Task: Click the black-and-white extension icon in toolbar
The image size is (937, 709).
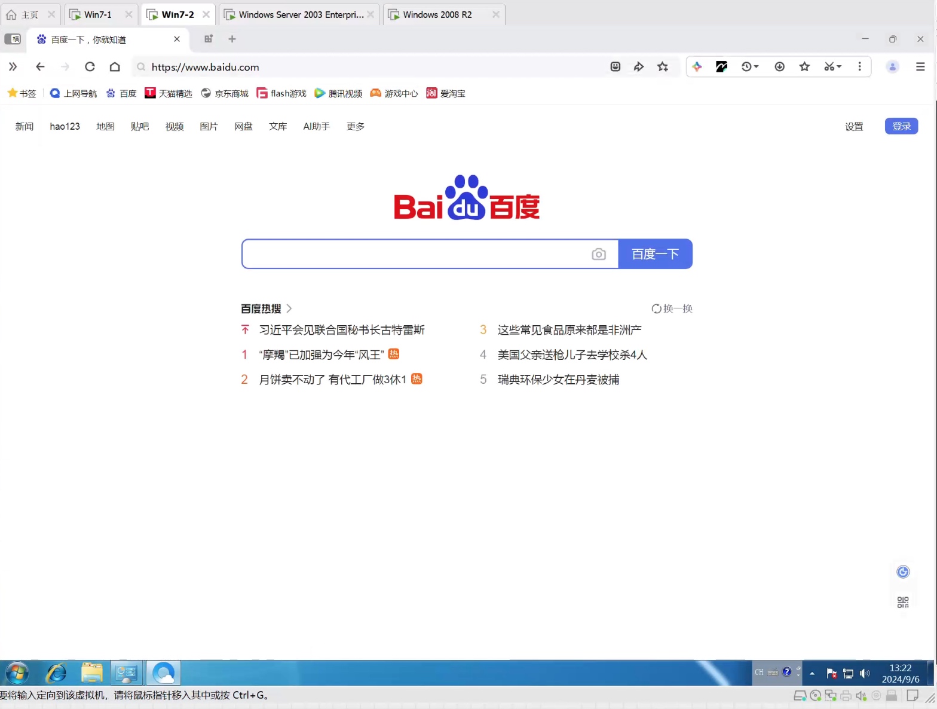Action: coord(721,67)
